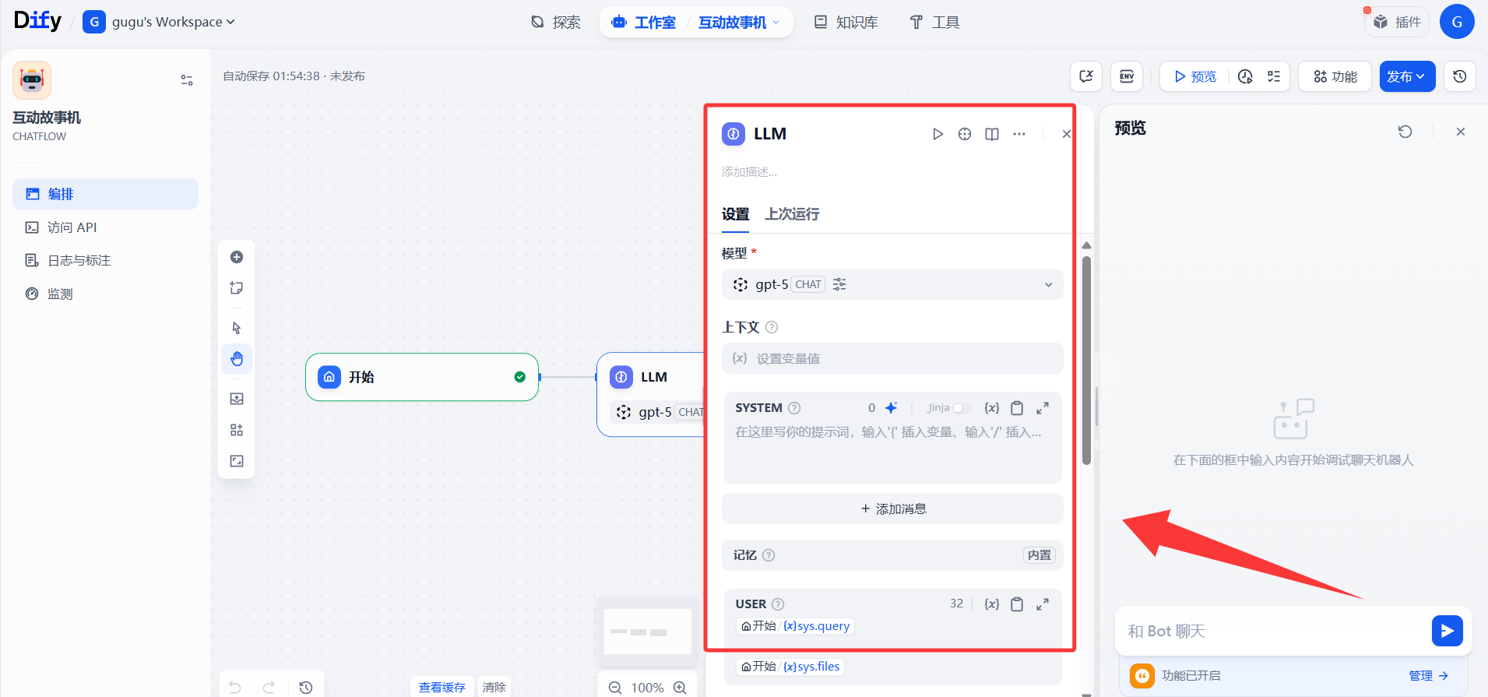Open the LLM help book icon
Screen dimensions: 1488x697
(x=992, y=134)
